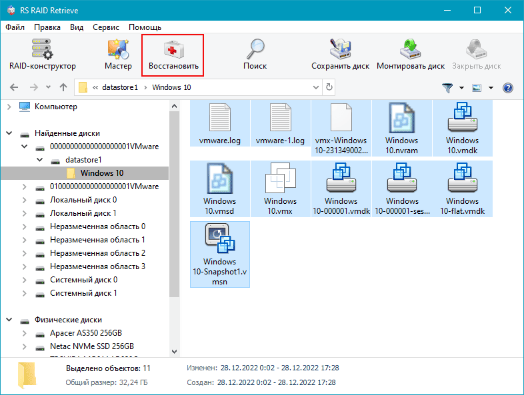
Task: Open the Помощь menu
Action: (145, 27)
